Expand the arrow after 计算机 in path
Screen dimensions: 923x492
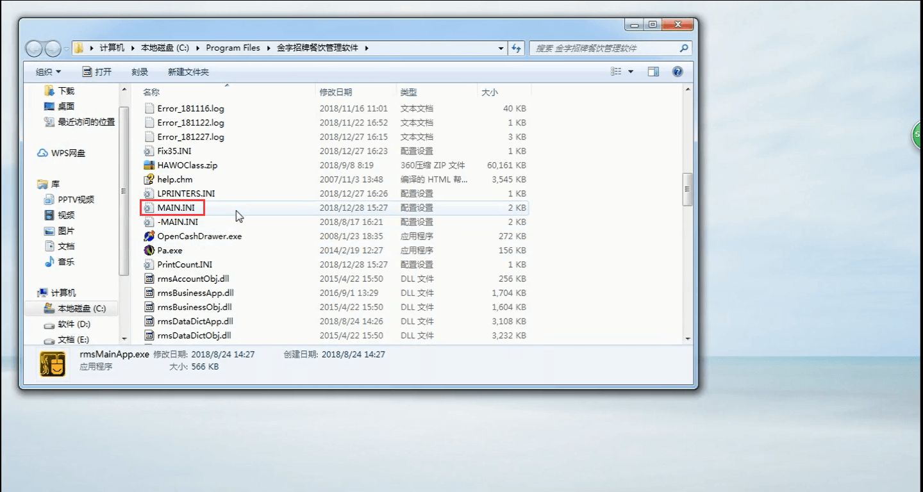pyautogui.click(x=133, y=48)
